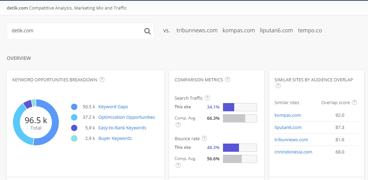368x180 pixels.
Task: Open Keyword Gaps link
Action: (113, 107)
